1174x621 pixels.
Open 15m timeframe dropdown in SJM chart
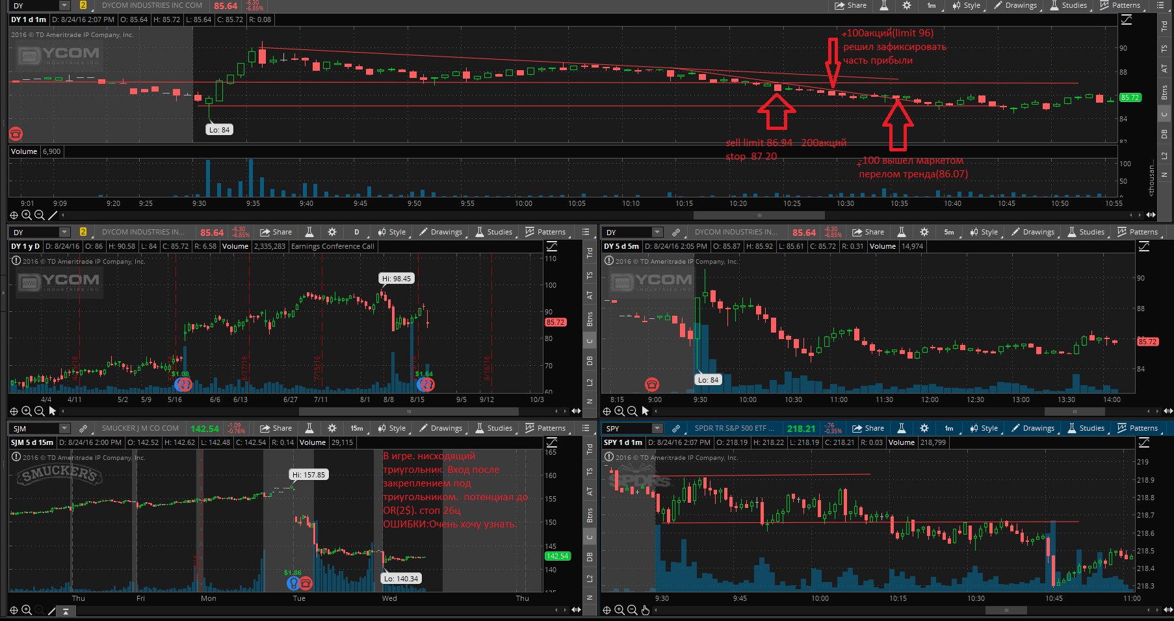coord(357,428)
